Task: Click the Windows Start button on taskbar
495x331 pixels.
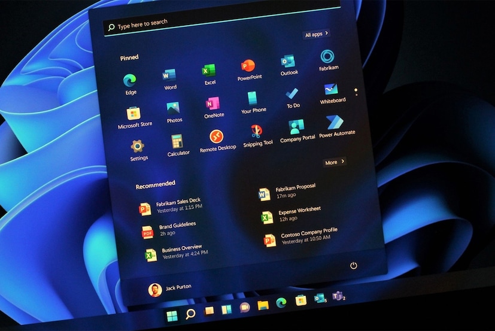Action: (x=172, y=315)
